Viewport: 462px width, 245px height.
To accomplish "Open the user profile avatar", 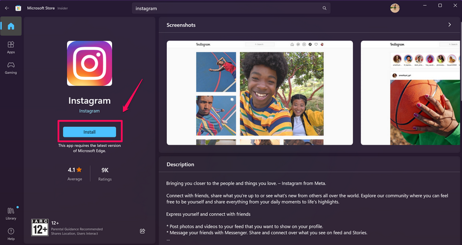I will click(x=395, y=8).
